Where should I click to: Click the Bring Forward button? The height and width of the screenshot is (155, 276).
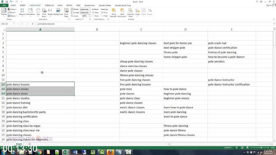tap(113, 12)
